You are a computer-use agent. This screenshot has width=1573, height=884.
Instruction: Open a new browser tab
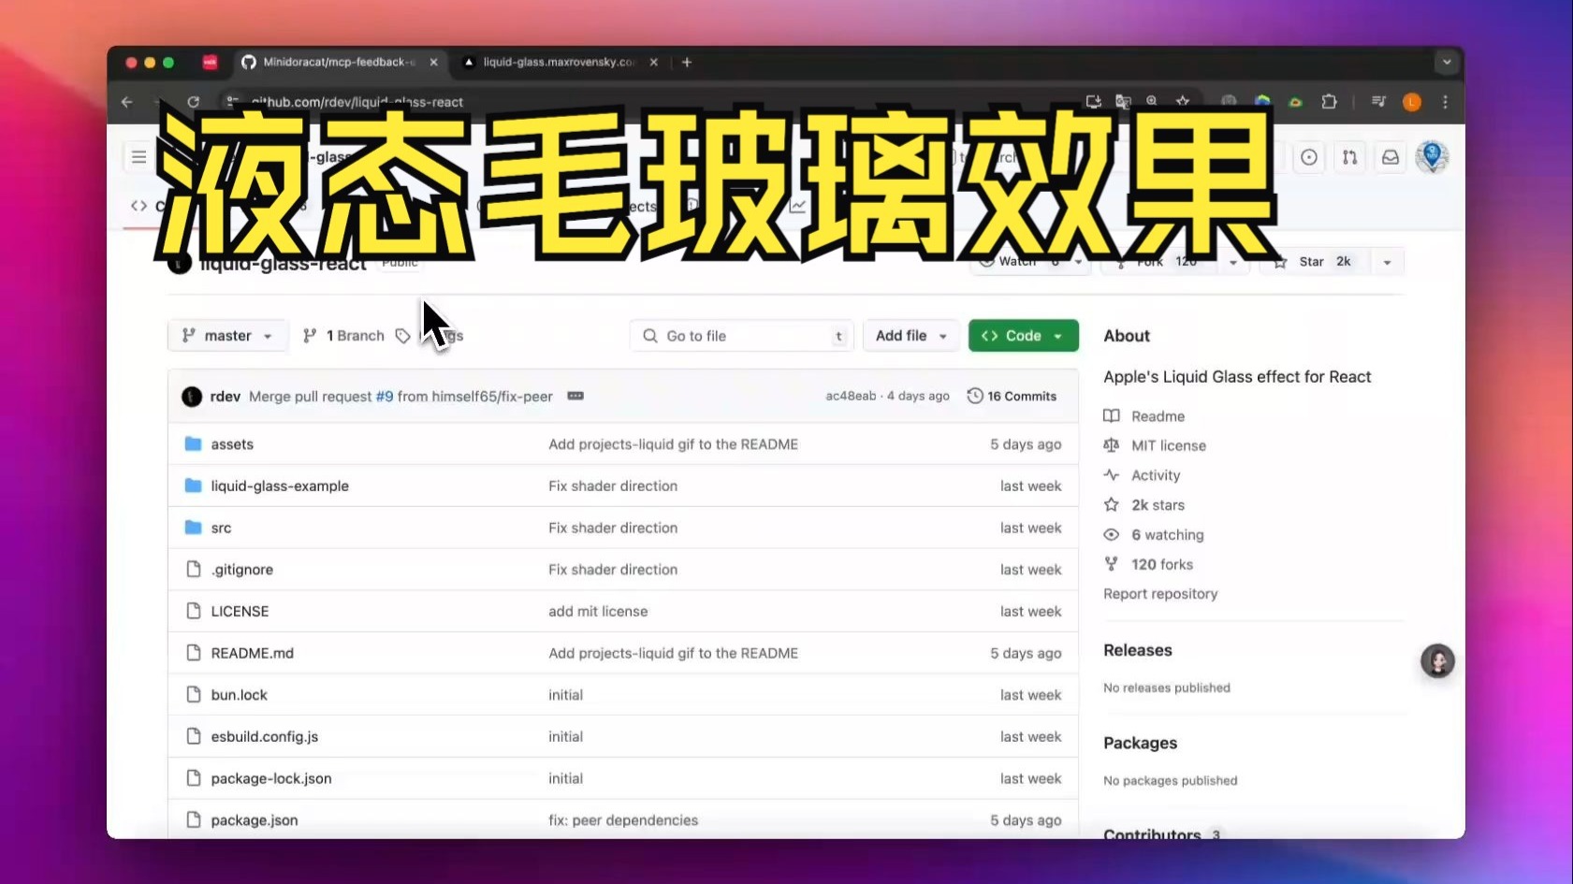[x=687, y=62]
